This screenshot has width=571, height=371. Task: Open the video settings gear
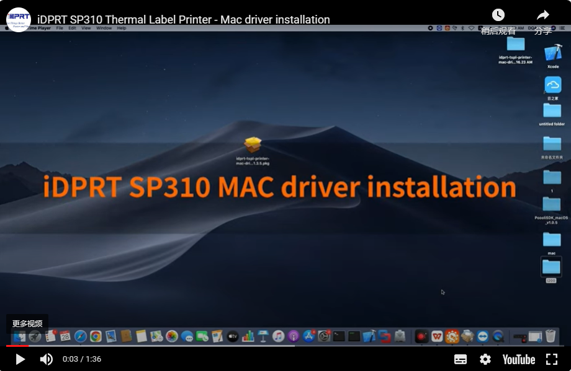(x=485, y=359)
